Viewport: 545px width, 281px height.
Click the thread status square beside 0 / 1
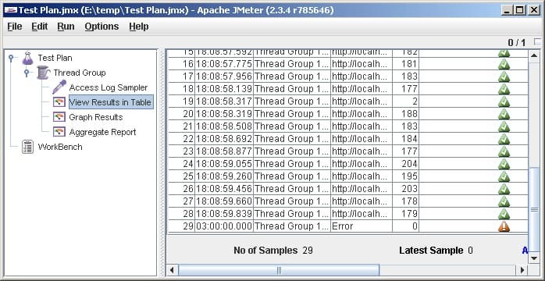point(538,41)
